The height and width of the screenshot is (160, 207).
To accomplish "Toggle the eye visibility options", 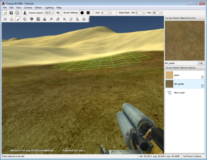I will click(58, 13).
